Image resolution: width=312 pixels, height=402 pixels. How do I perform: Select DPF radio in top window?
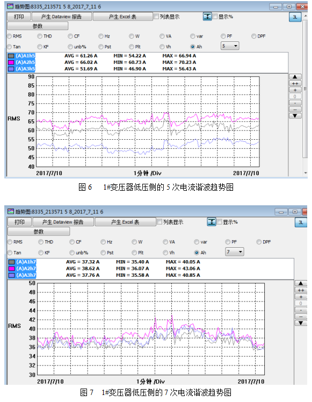[x=253, y=36]
